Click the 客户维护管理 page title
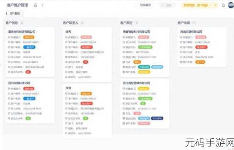 (18, 5)
